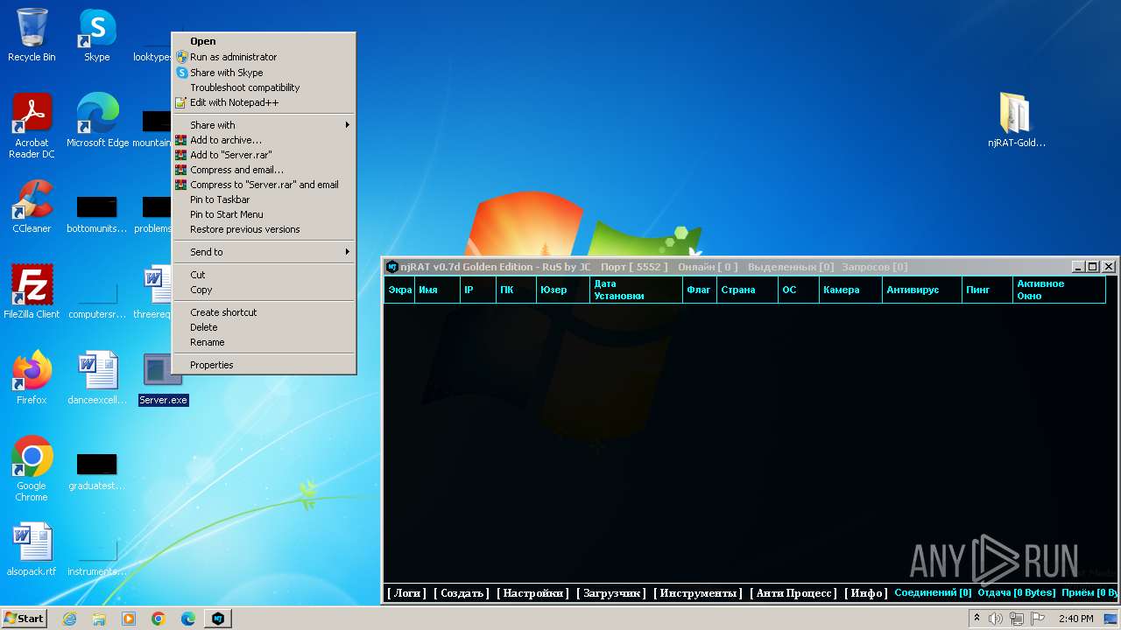Open the Skype desktop shortcut
Viewport: 1121px width, 630px height.
[96, 35]
